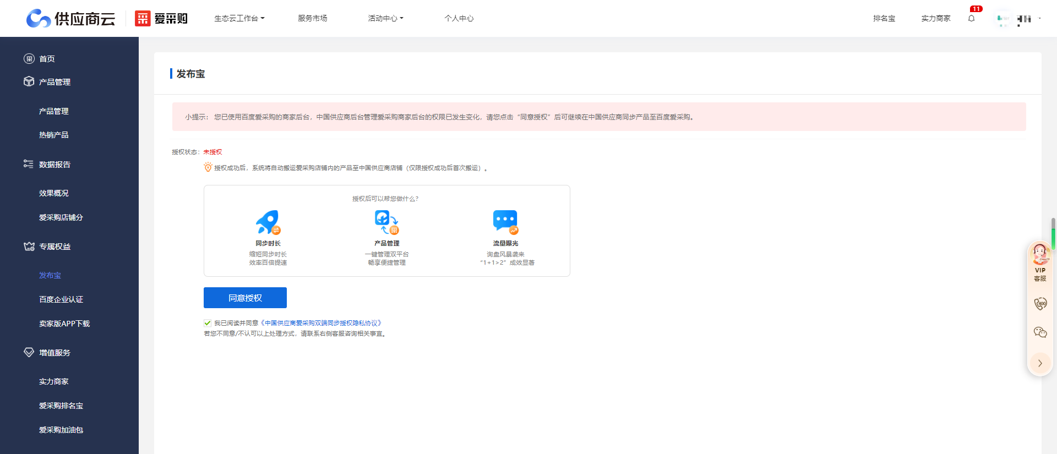Click the 同意授权 button

pyautogui.click(x=245, y=298)
